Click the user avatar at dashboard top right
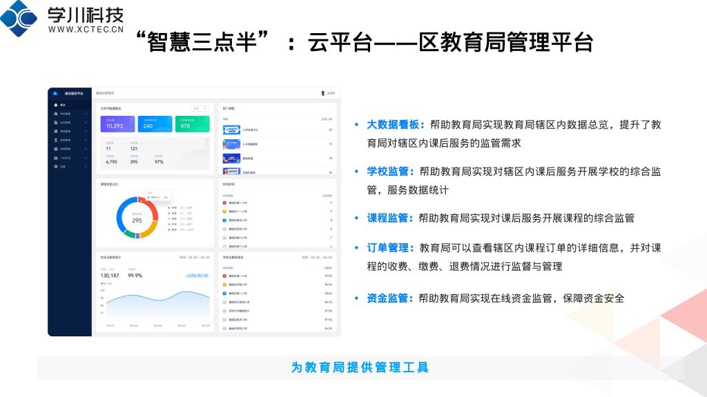Image resolution: width=707 pixels, height=397 pixels. coord(322,92)
